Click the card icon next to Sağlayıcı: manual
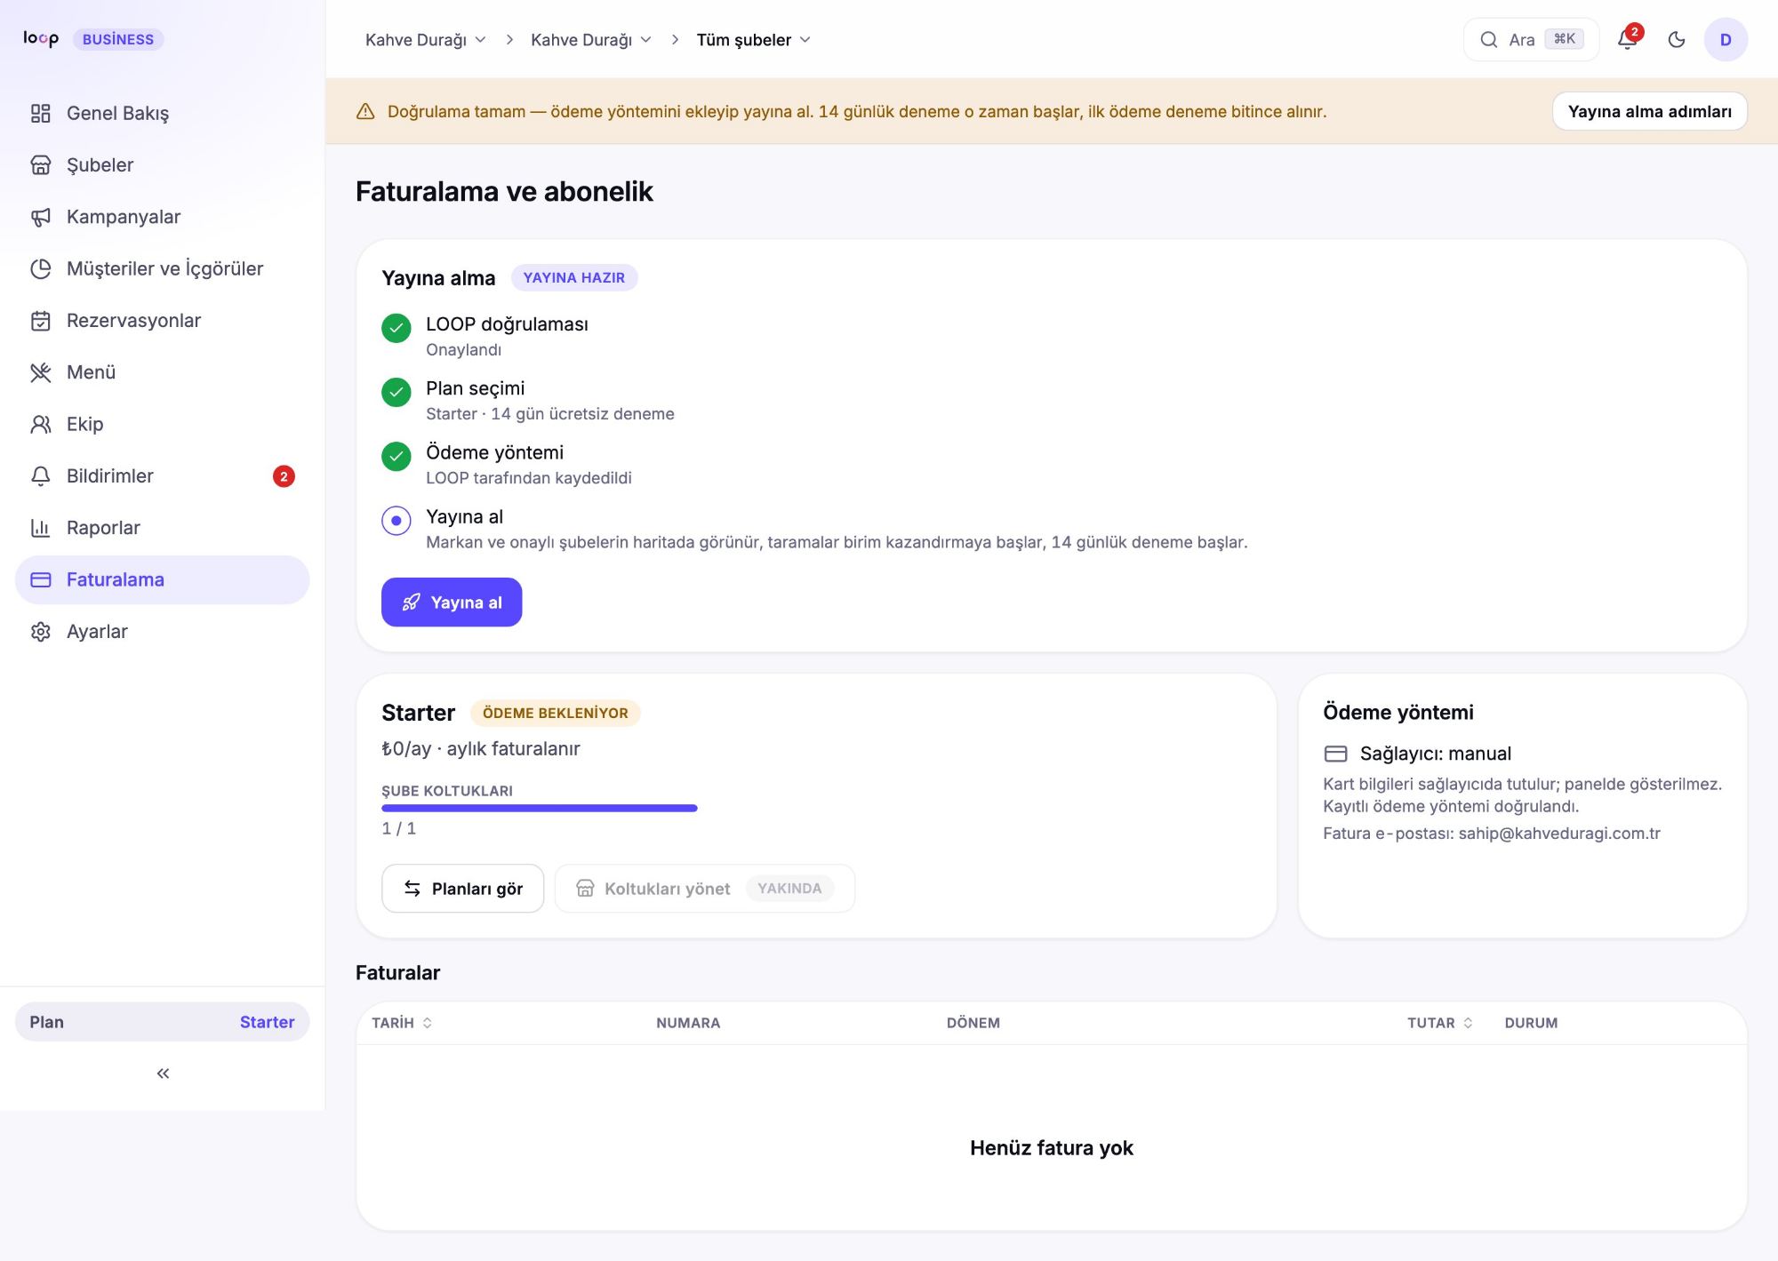Screen dimensions: 1778x1261 (1335, 754)
